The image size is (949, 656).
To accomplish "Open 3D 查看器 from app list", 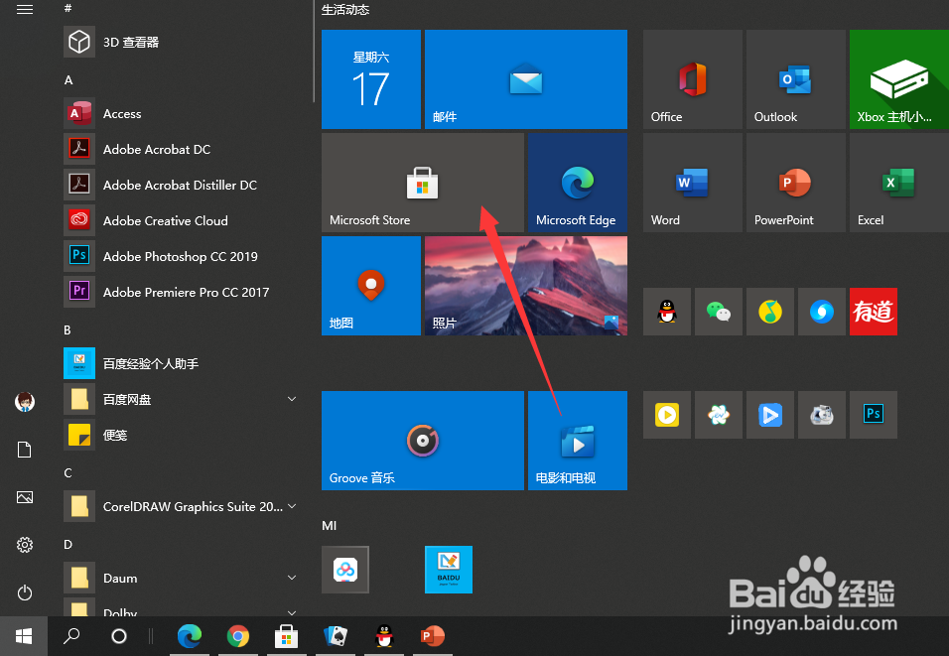I will [x=182, y=42].
